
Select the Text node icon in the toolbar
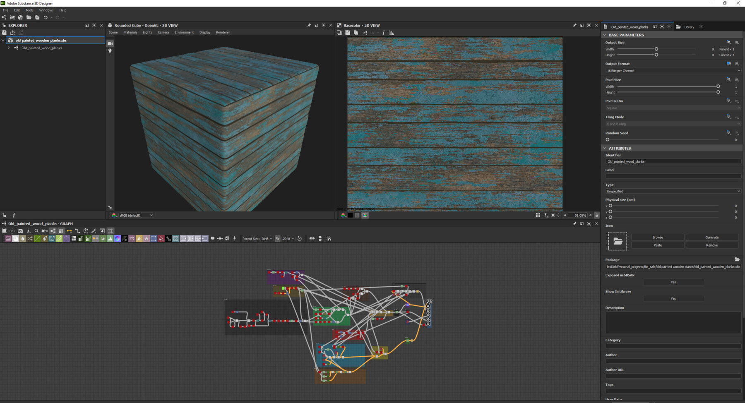point(146,239)
